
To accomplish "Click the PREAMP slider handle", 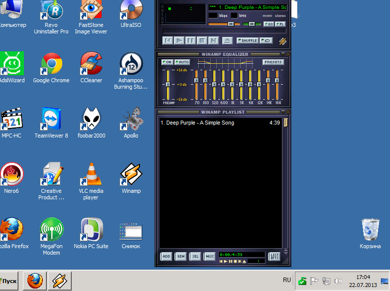I will click(x=168, y=85).
